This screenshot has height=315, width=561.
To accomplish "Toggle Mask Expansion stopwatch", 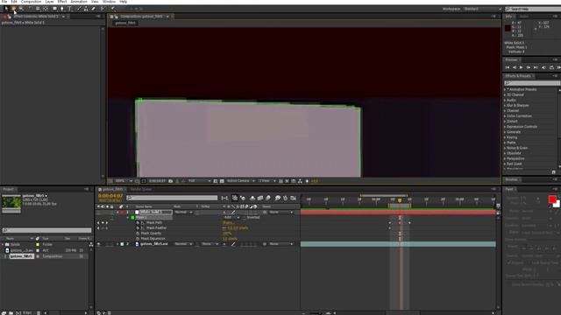I will pos(138,239).
